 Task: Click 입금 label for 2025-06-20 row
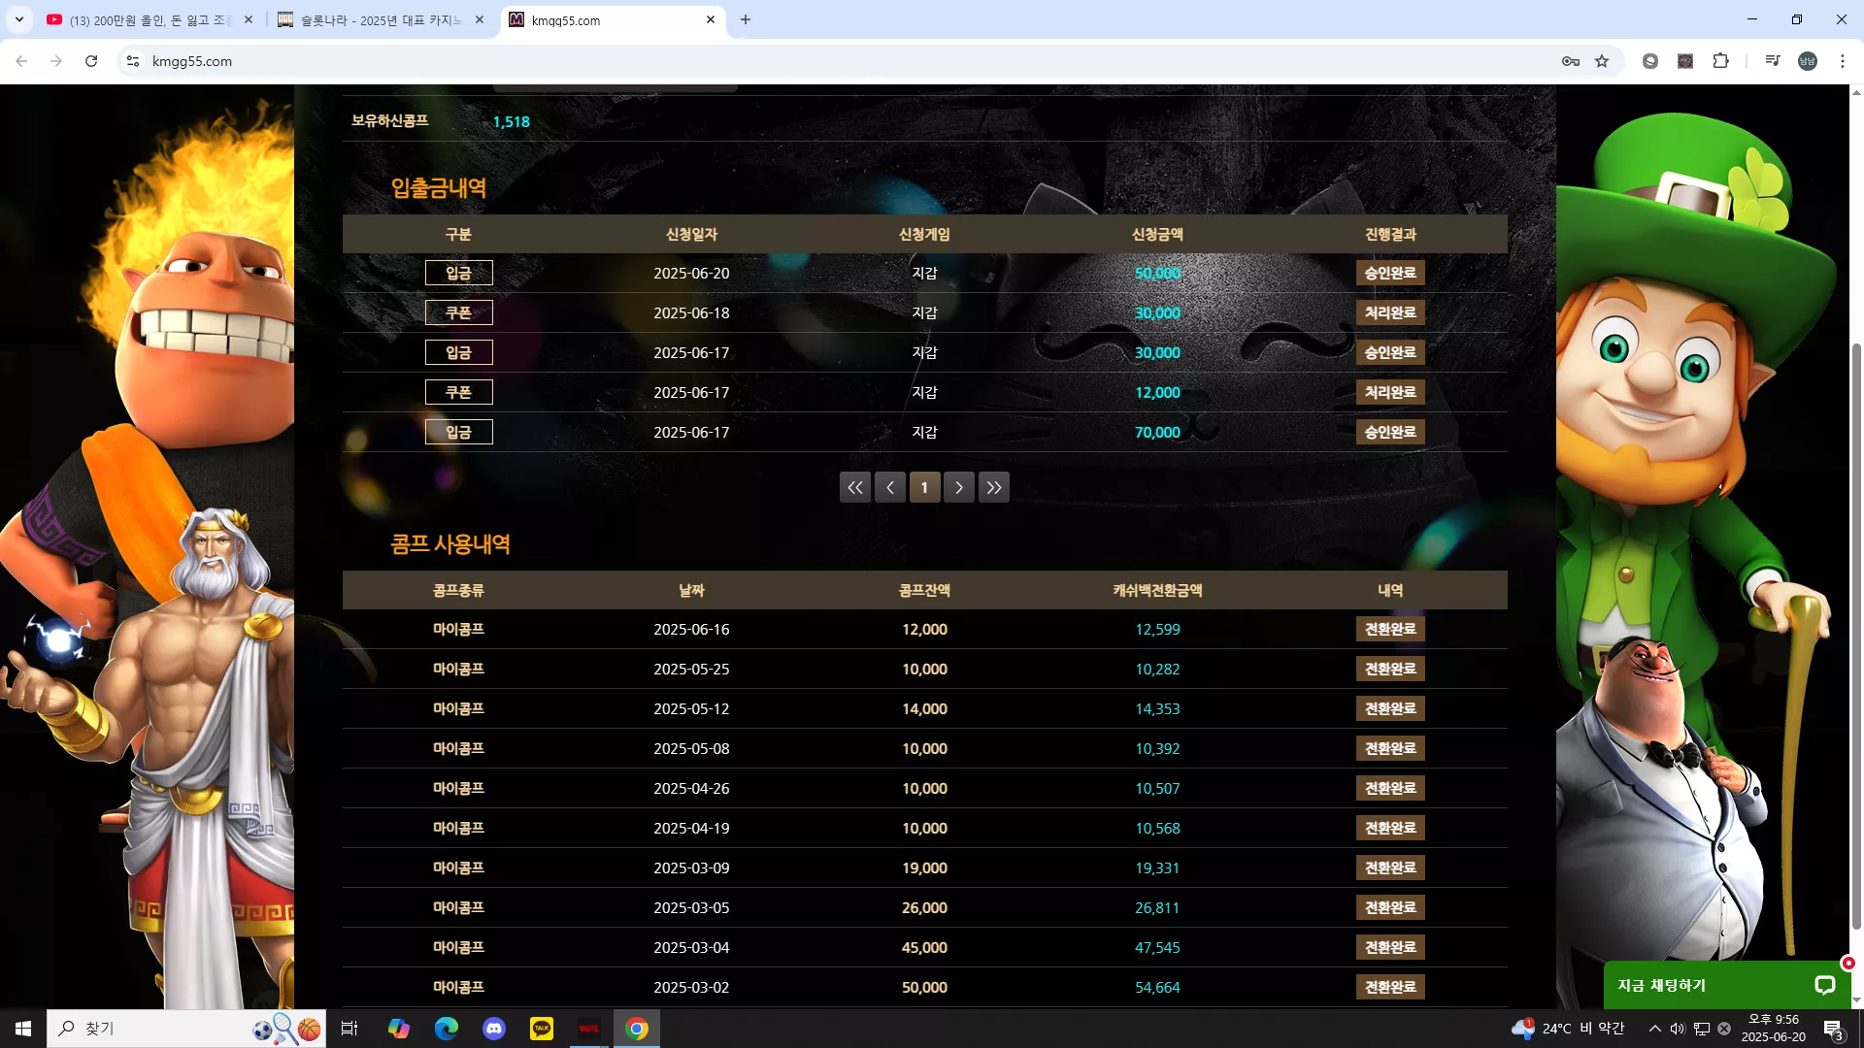[459, 273]
